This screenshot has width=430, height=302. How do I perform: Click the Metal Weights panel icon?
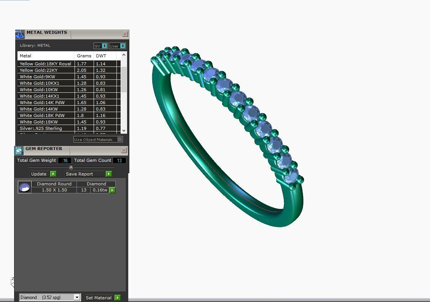click(20, 34)
